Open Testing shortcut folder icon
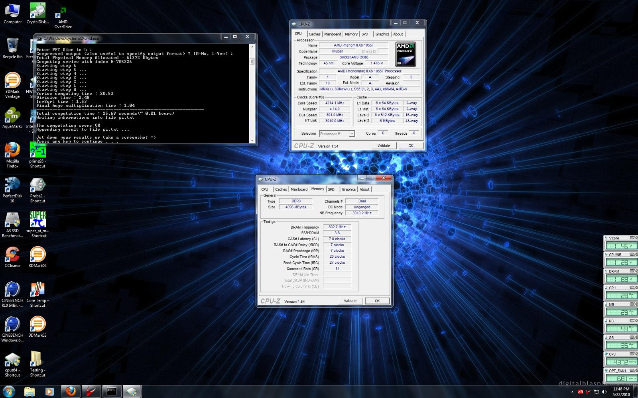 pyautogui.click(x=37, y=364)
